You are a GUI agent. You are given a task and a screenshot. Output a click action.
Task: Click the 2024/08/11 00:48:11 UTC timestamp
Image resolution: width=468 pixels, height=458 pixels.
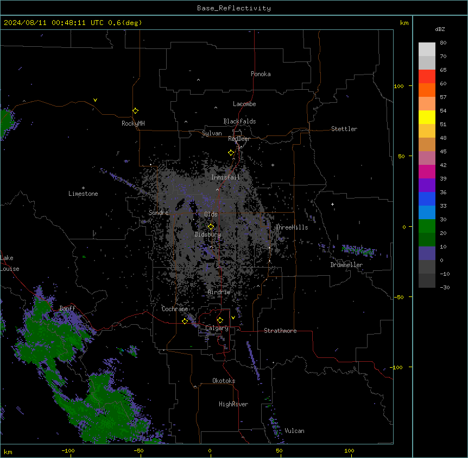click(x=53, y=23)
